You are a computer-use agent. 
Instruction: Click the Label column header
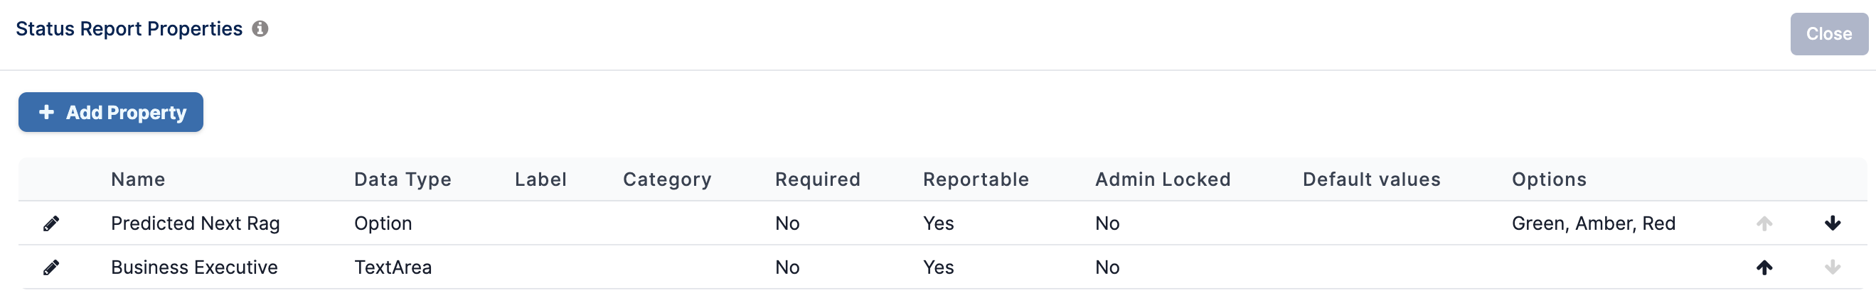pos(540,179)
